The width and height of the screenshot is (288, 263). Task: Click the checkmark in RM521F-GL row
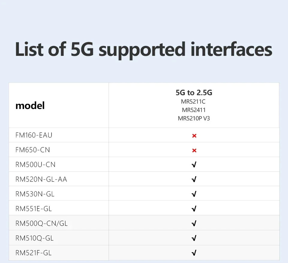pos(194,253)
